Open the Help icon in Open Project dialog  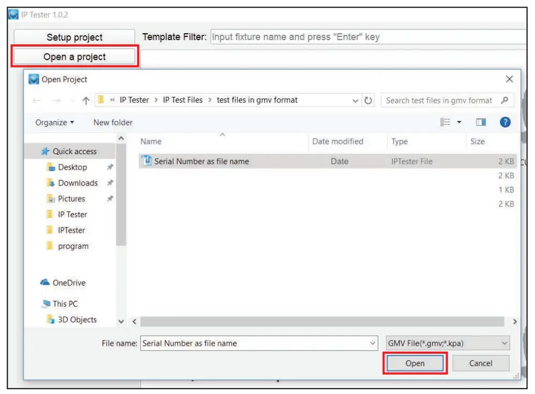click(x=504, y=122)
